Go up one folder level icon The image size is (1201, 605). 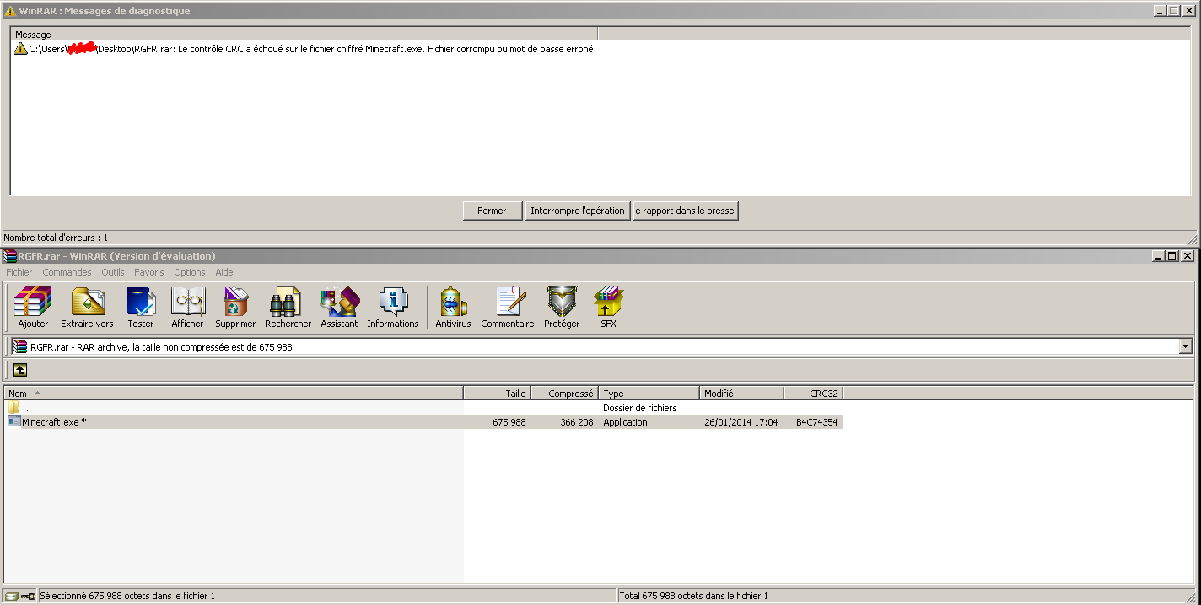[x=20, y=370]
